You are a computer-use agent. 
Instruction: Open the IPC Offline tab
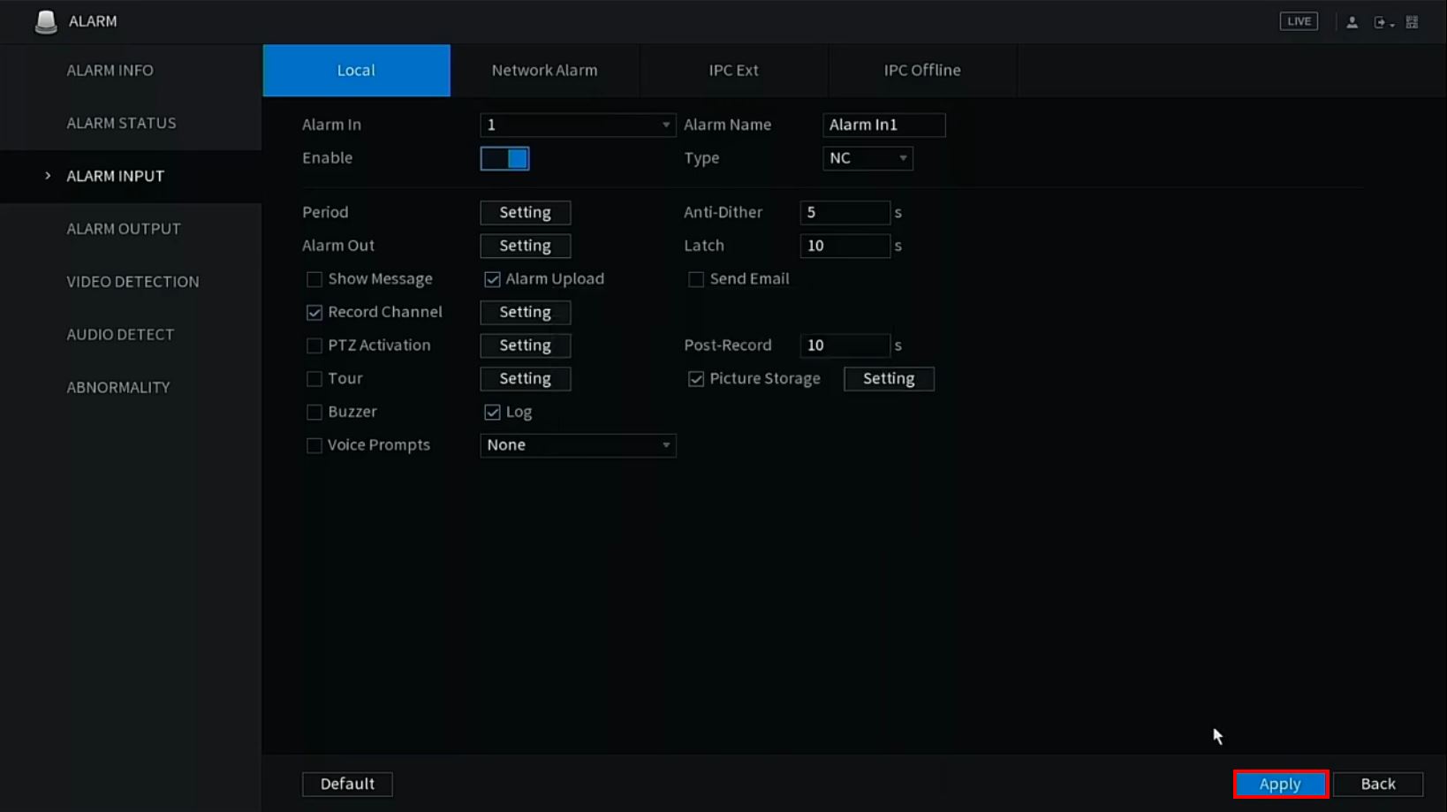pos(922,71)
